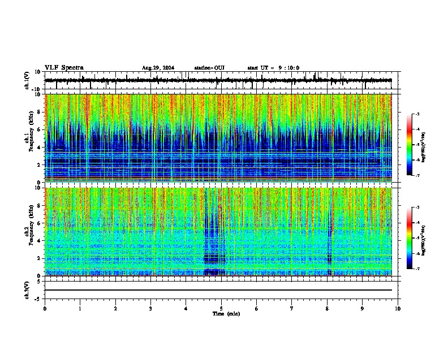Screen dimensions: 448x346
Task: Click time axis tick label "7"
Action: pyautogui.click(x=292, y=309)
